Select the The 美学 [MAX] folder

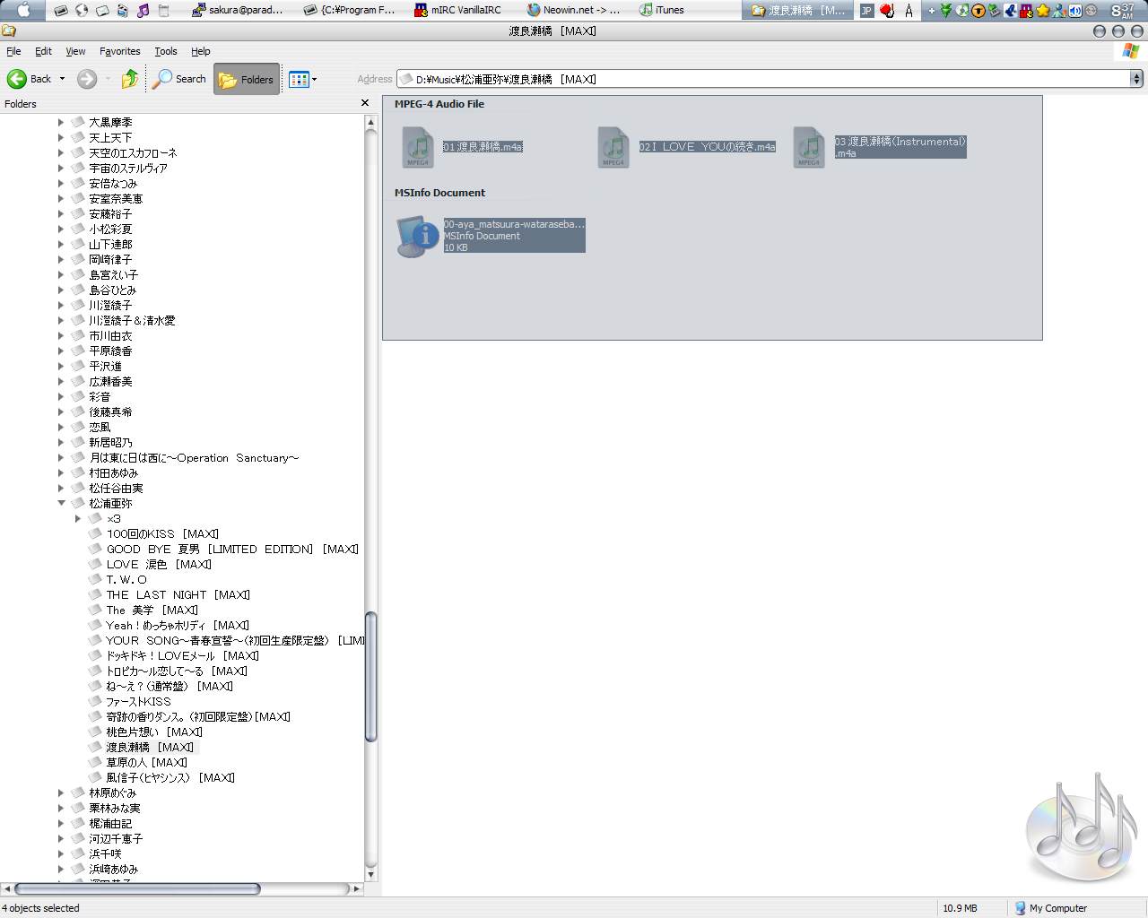(x=152, y=611)
